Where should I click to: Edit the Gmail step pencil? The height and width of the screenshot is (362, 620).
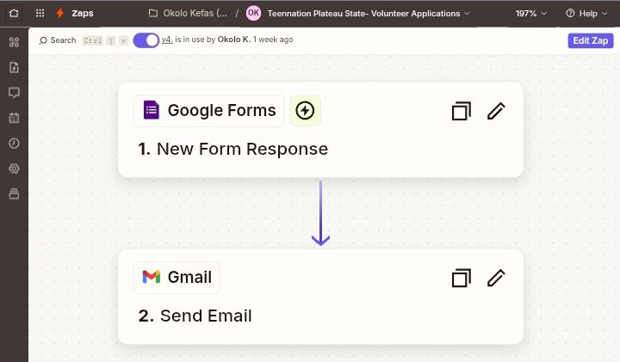[496, 278]
